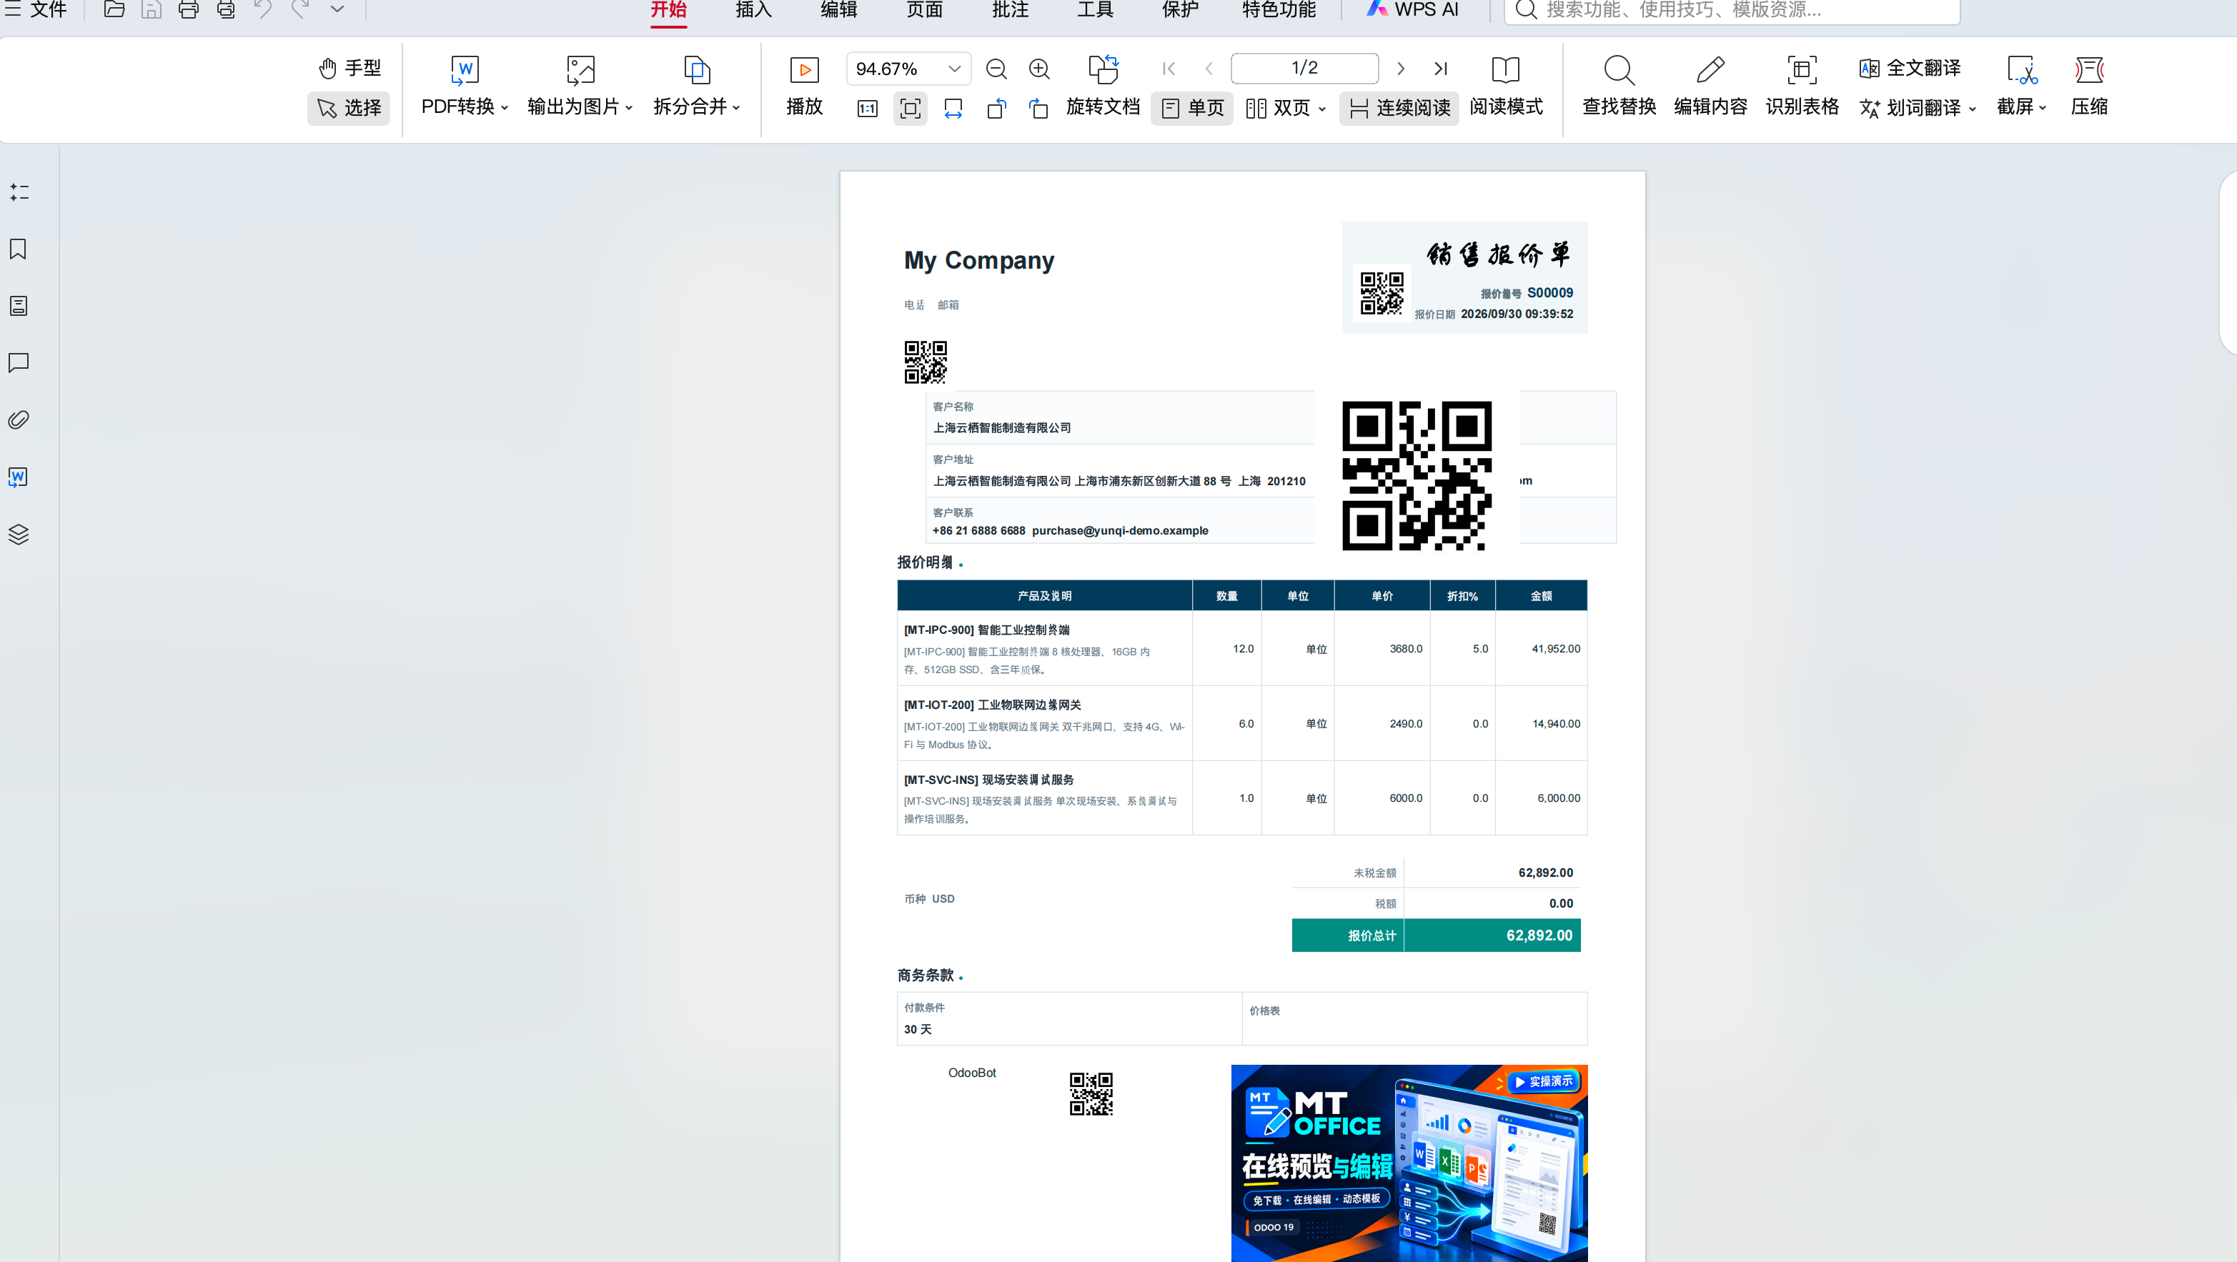Click 全文翻译 full text translate

[1910, 68]
